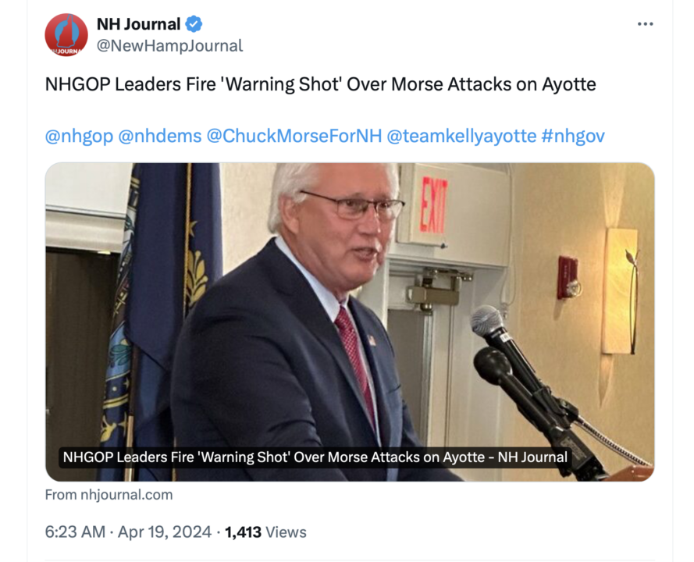View the 1,413 Views count
The height and width of the screenshot is (562, 694).
[265, 532]
